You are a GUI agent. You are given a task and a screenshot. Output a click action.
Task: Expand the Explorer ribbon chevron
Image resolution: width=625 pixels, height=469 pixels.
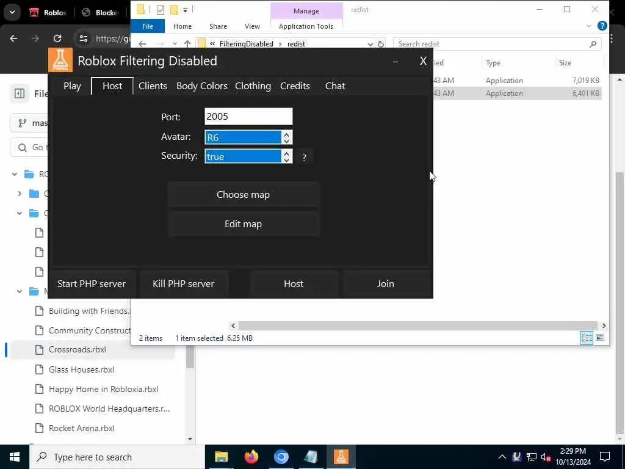point(589,26)
